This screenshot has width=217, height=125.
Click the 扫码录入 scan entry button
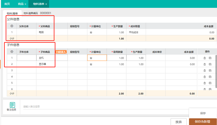click(61, 52)
